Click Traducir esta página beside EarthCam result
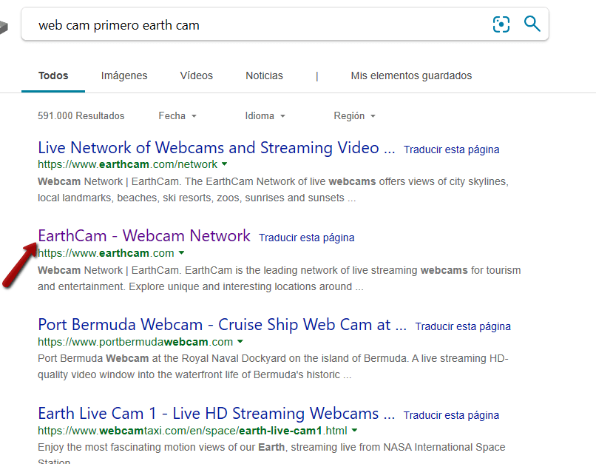This screenshot has width=596, height=464. 306,238
